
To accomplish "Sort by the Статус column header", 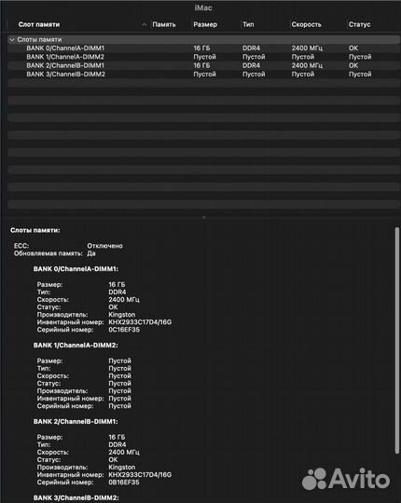I will [360, 25].
